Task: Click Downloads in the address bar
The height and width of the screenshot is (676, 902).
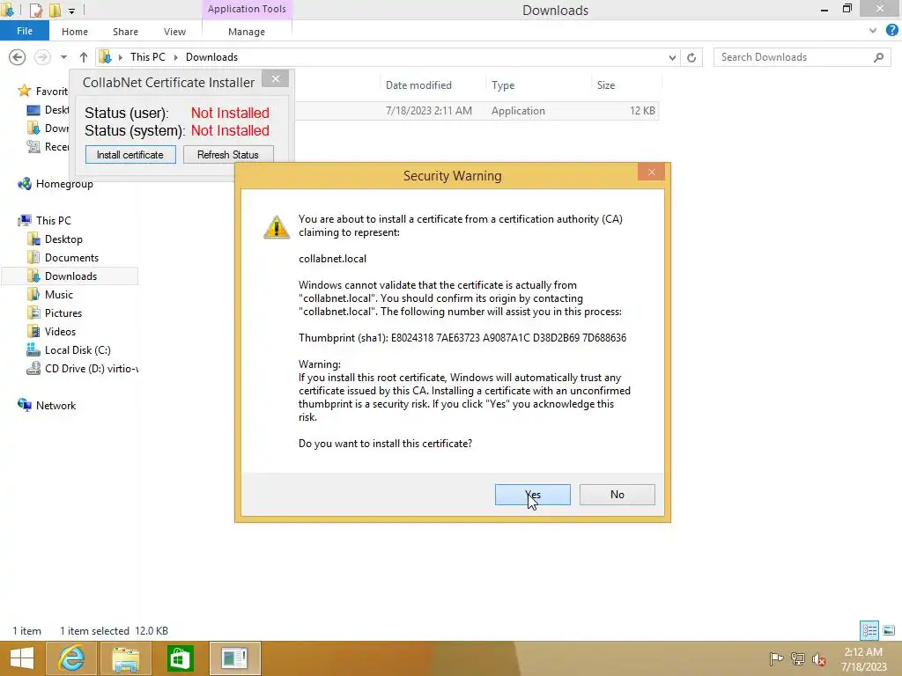Action: [211, 57]
